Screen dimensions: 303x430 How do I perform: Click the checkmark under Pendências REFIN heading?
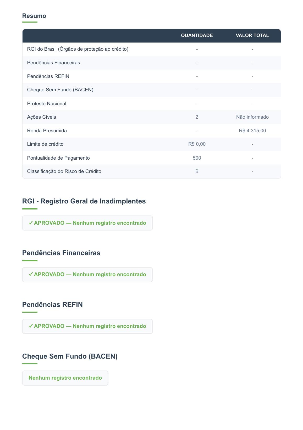click(x=31, y=326)
